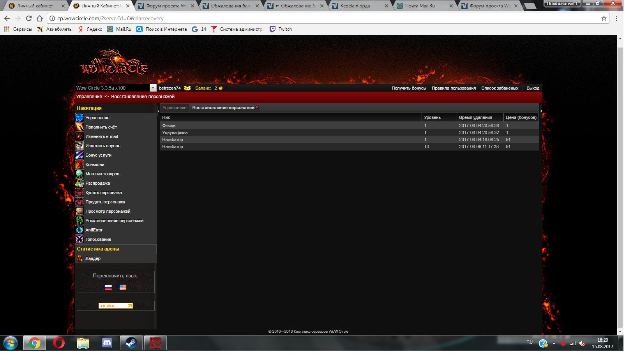This screenshot has height=360, width=625.
Task: Switch to the Управление content tab
Action: [175, 108]
